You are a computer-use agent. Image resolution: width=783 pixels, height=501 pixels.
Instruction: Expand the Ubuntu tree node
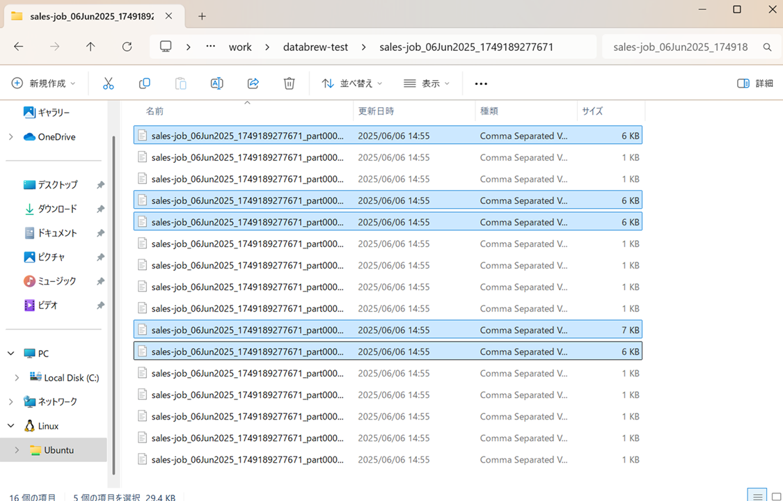(x=17, y=450)
